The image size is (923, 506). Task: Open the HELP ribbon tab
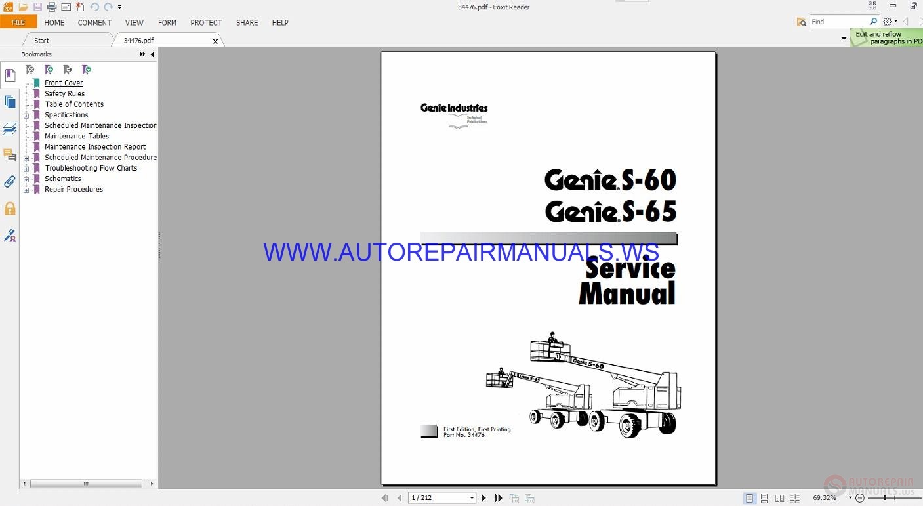point(280,22)
